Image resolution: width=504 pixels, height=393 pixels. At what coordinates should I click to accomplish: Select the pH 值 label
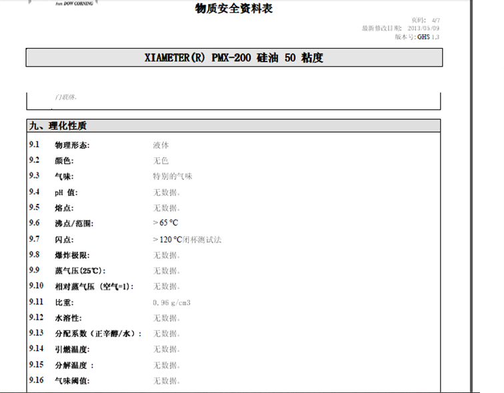(66, 193)
